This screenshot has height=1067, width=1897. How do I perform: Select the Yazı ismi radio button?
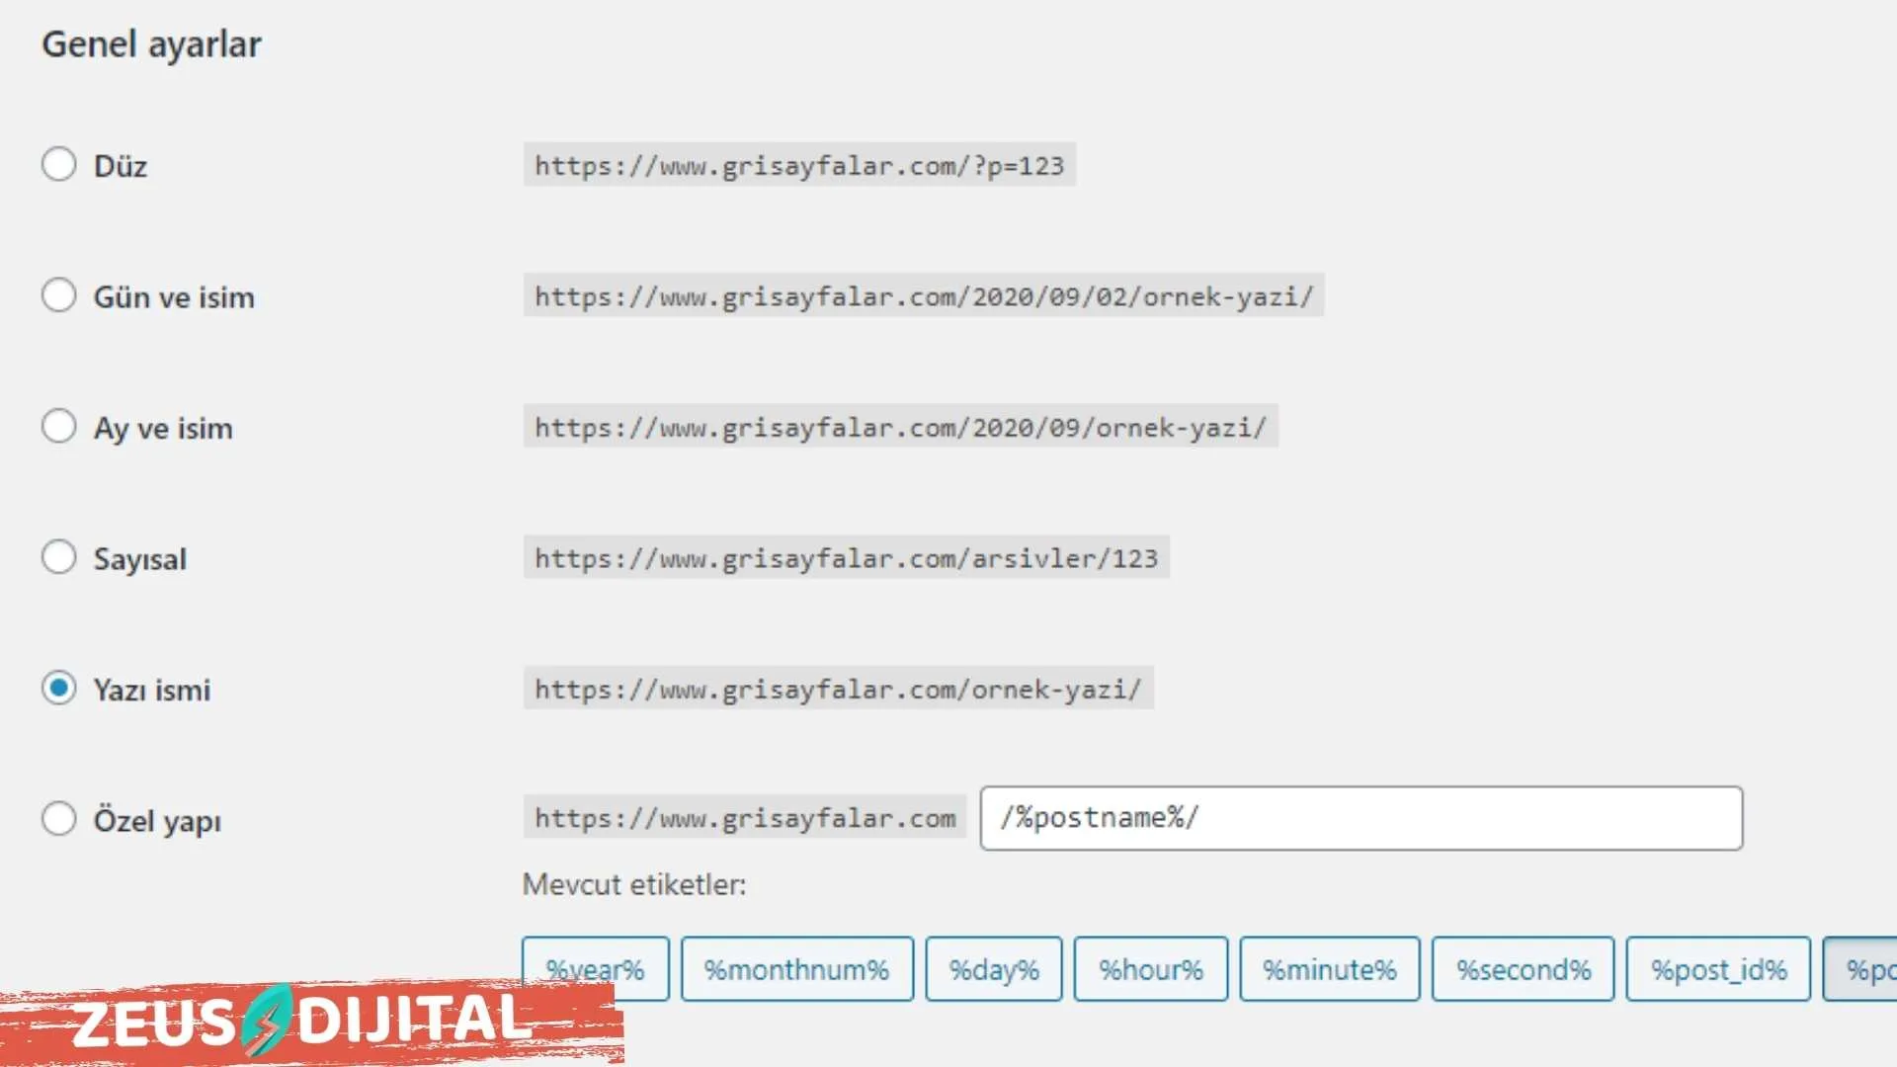(59, 688)
